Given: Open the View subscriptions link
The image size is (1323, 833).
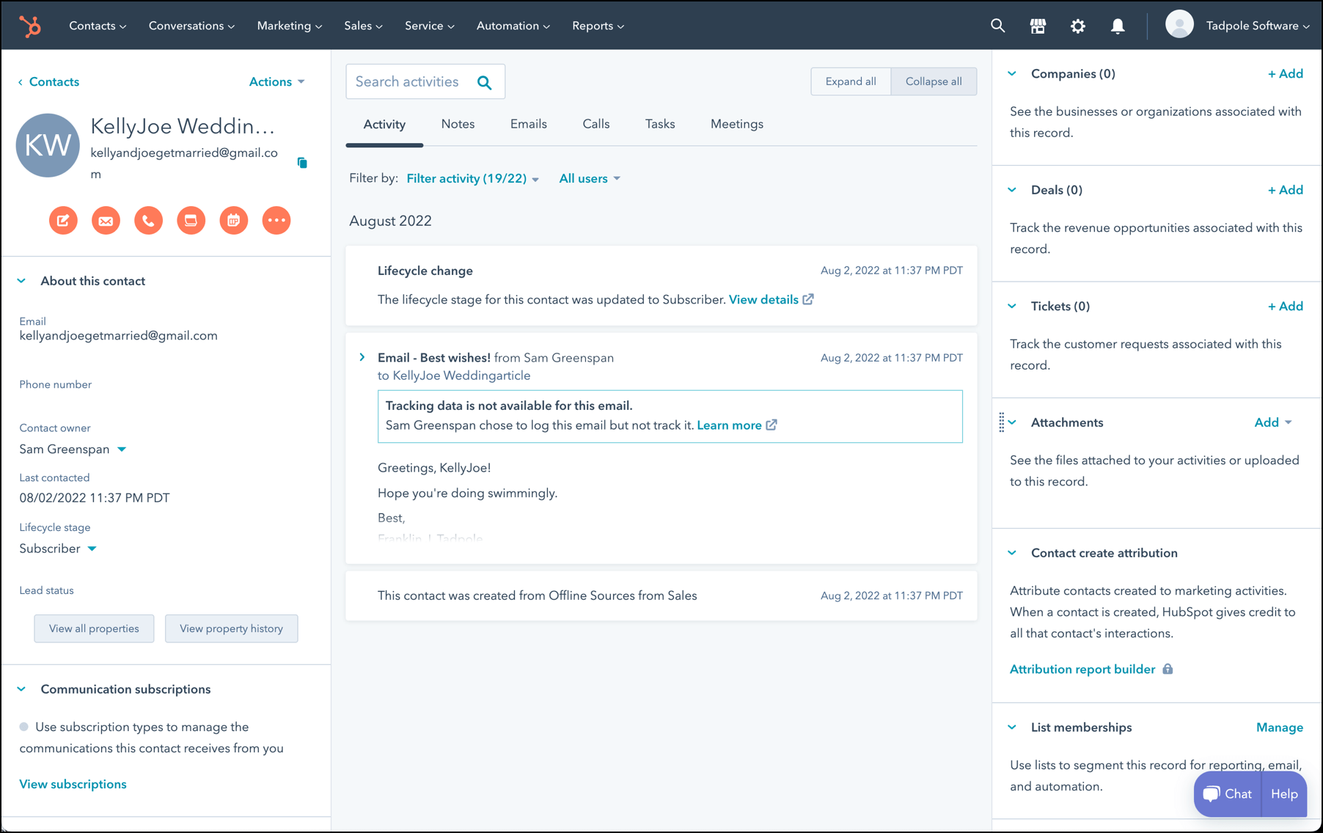Looking at the screenshot, I should (73, 784).
